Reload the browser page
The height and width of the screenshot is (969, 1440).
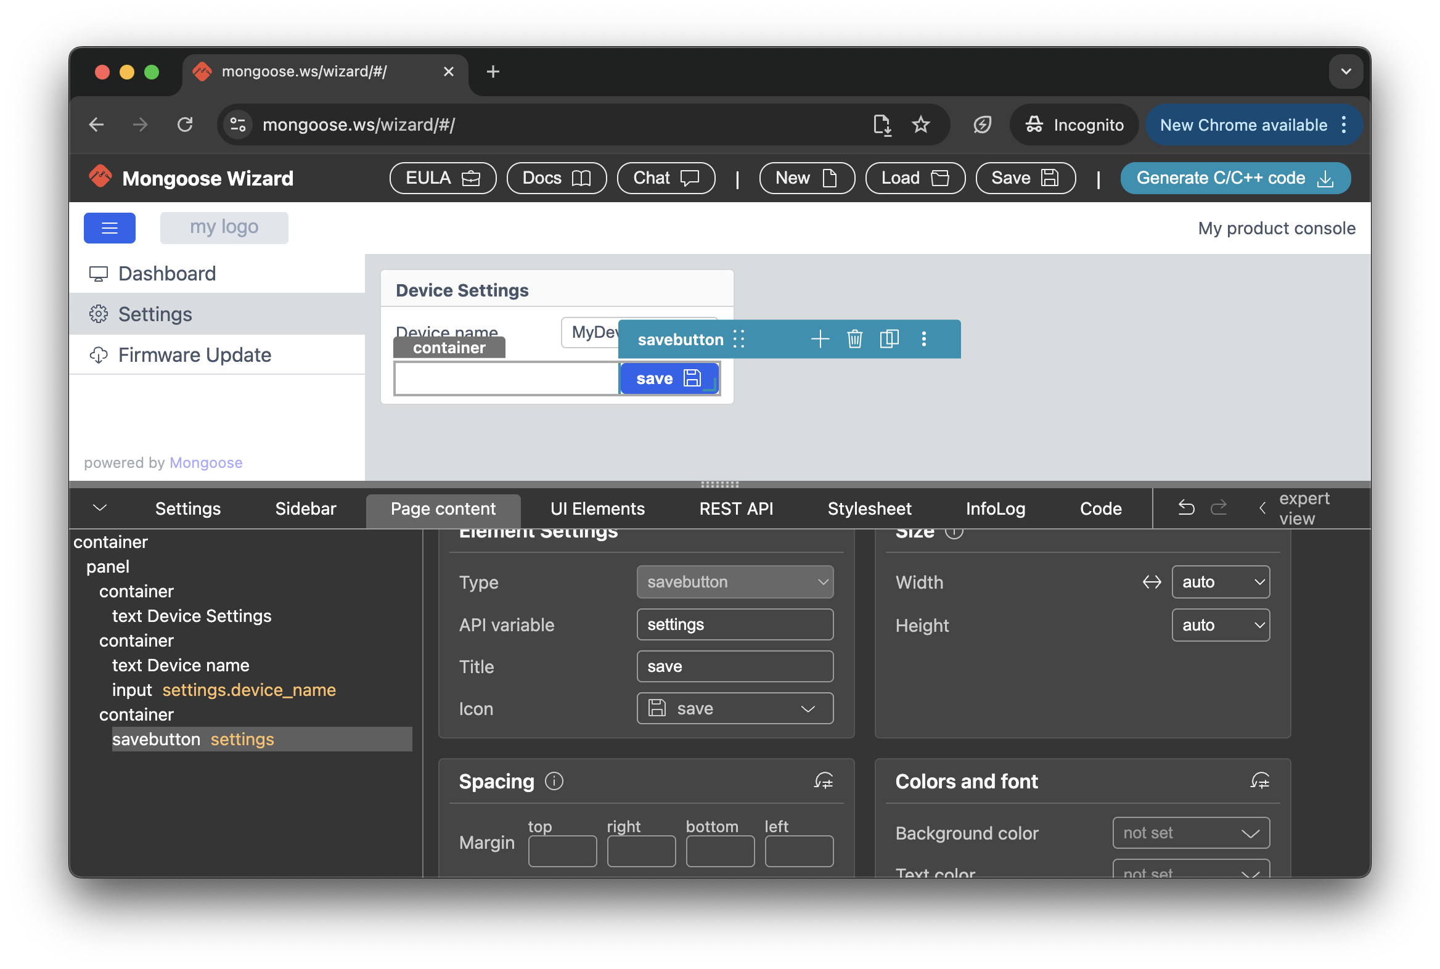[185, 125]
